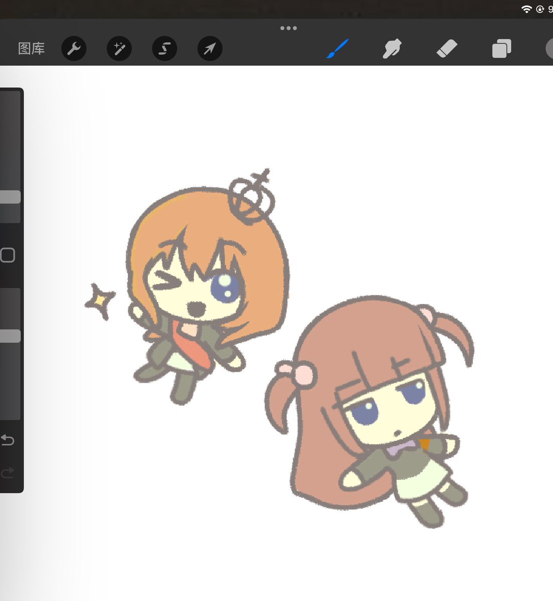Return to the gallery via 图库
Image resolution: width=553 pixels, height=601 pixels.
(32, 49)
